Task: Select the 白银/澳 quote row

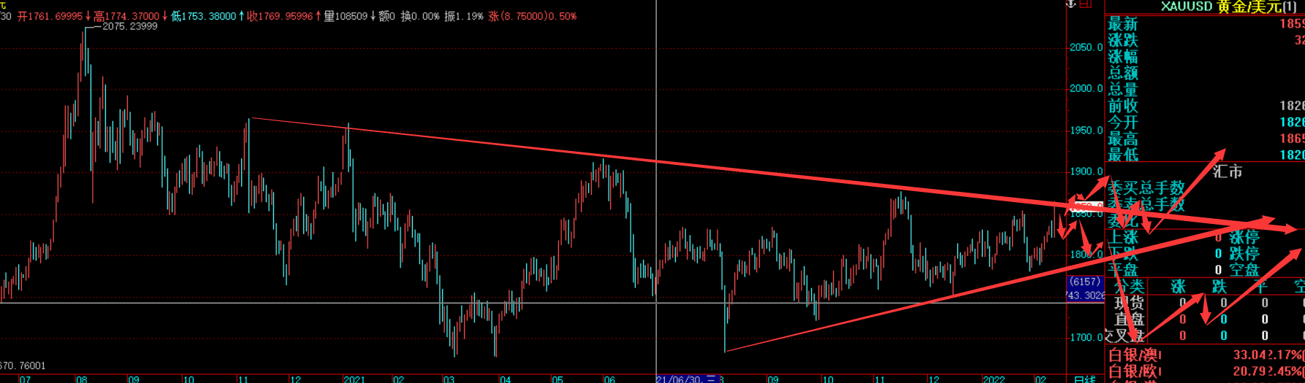Action: pos(1206,355)
